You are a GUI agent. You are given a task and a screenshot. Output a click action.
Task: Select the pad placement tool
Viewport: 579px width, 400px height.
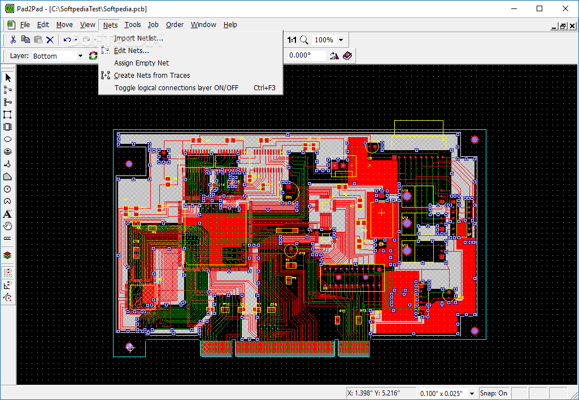(8, 152)
